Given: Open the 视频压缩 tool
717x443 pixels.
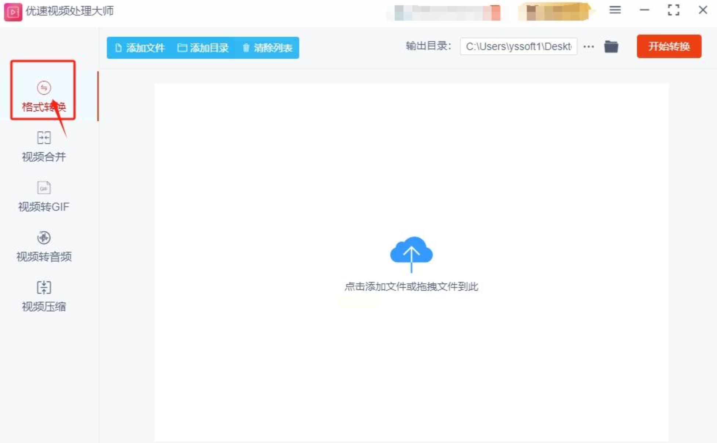Looking at the screenshot, I should pyautogui.click(x=44, y=288).
